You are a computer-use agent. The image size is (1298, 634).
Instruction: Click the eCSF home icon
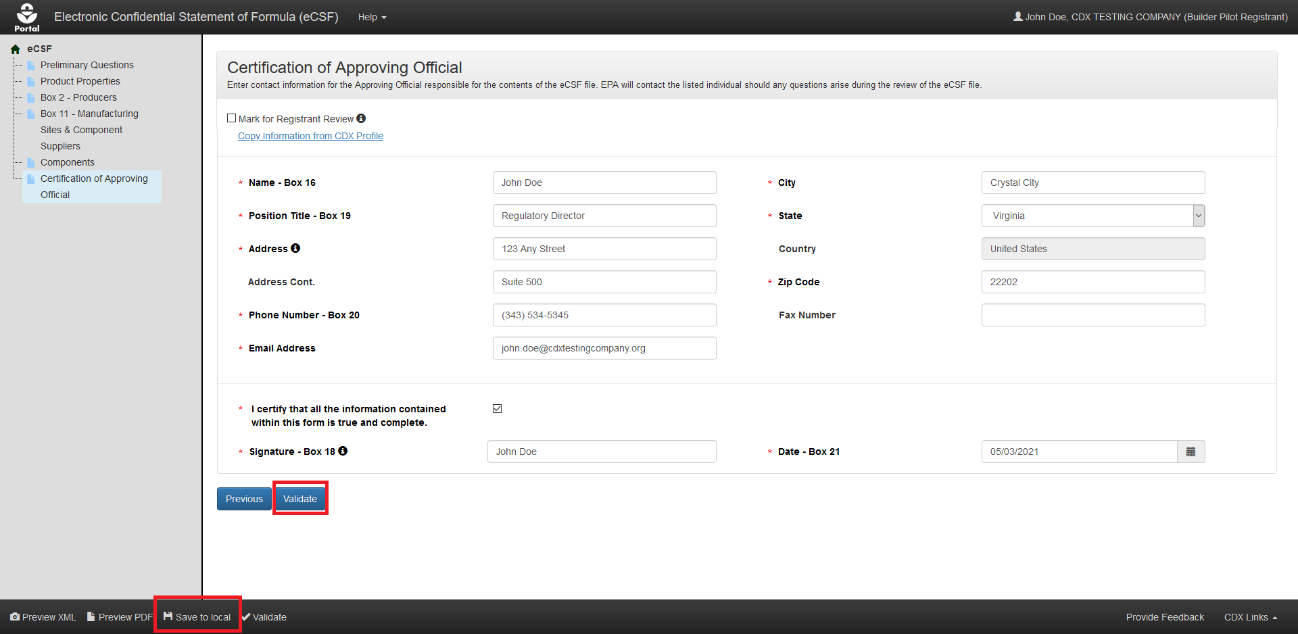click(x=16, y=49)
